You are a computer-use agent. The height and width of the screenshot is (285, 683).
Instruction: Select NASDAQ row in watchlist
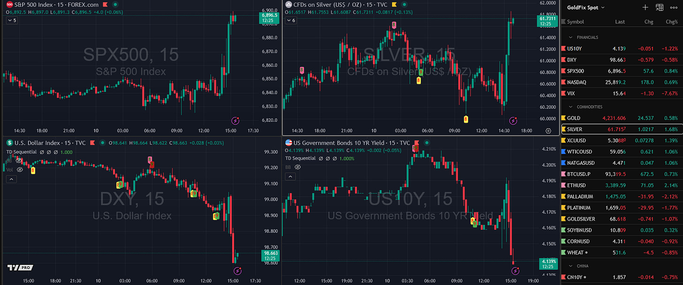(622, 82)
